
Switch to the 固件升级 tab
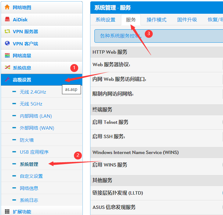(187, 20)
